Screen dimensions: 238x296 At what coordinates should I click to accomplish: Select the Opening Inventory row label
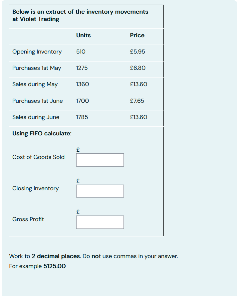tap(37, 52)
